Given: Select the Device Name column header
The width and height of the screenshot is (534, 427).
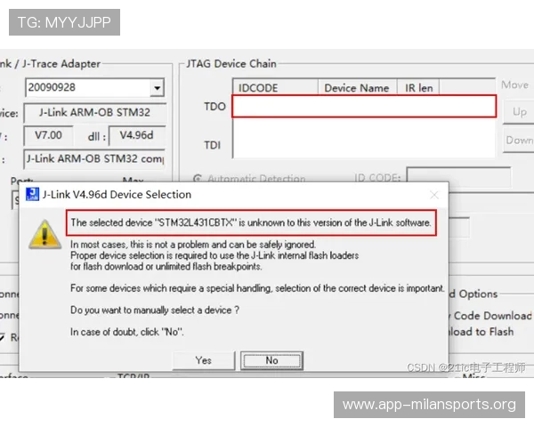Looking at the screenshot, I should pos(357,88).
